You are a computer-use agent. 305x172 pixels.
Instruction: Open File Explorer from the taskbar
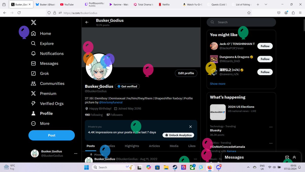(166, 167)
